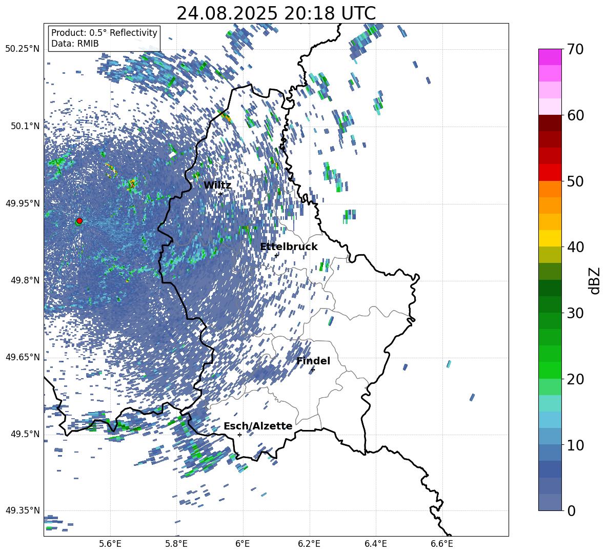The image size is (607, 554).
Task: Click the 49.5°N latitude label
Action: [25, 434]
